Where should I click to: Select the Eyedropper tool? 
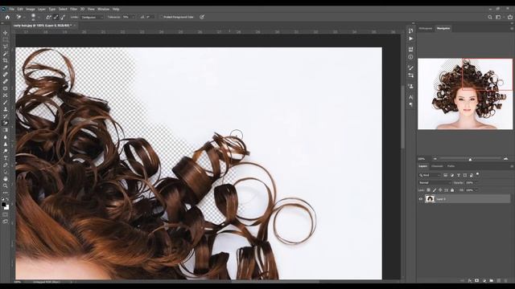pos(6,67)
